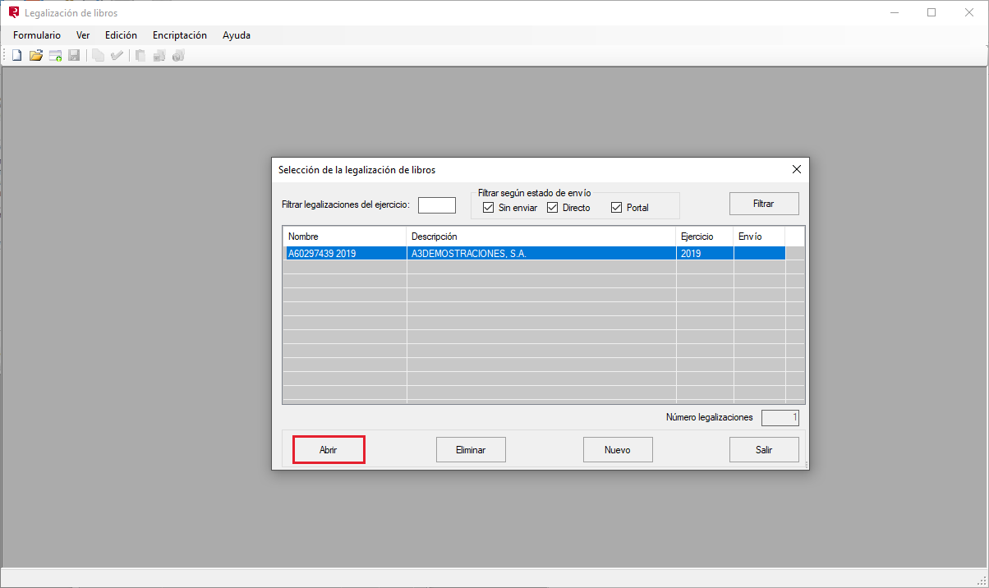The image size is (989, 588).
Task: Sort by the Descripción column header
Action: click(541, 237)
